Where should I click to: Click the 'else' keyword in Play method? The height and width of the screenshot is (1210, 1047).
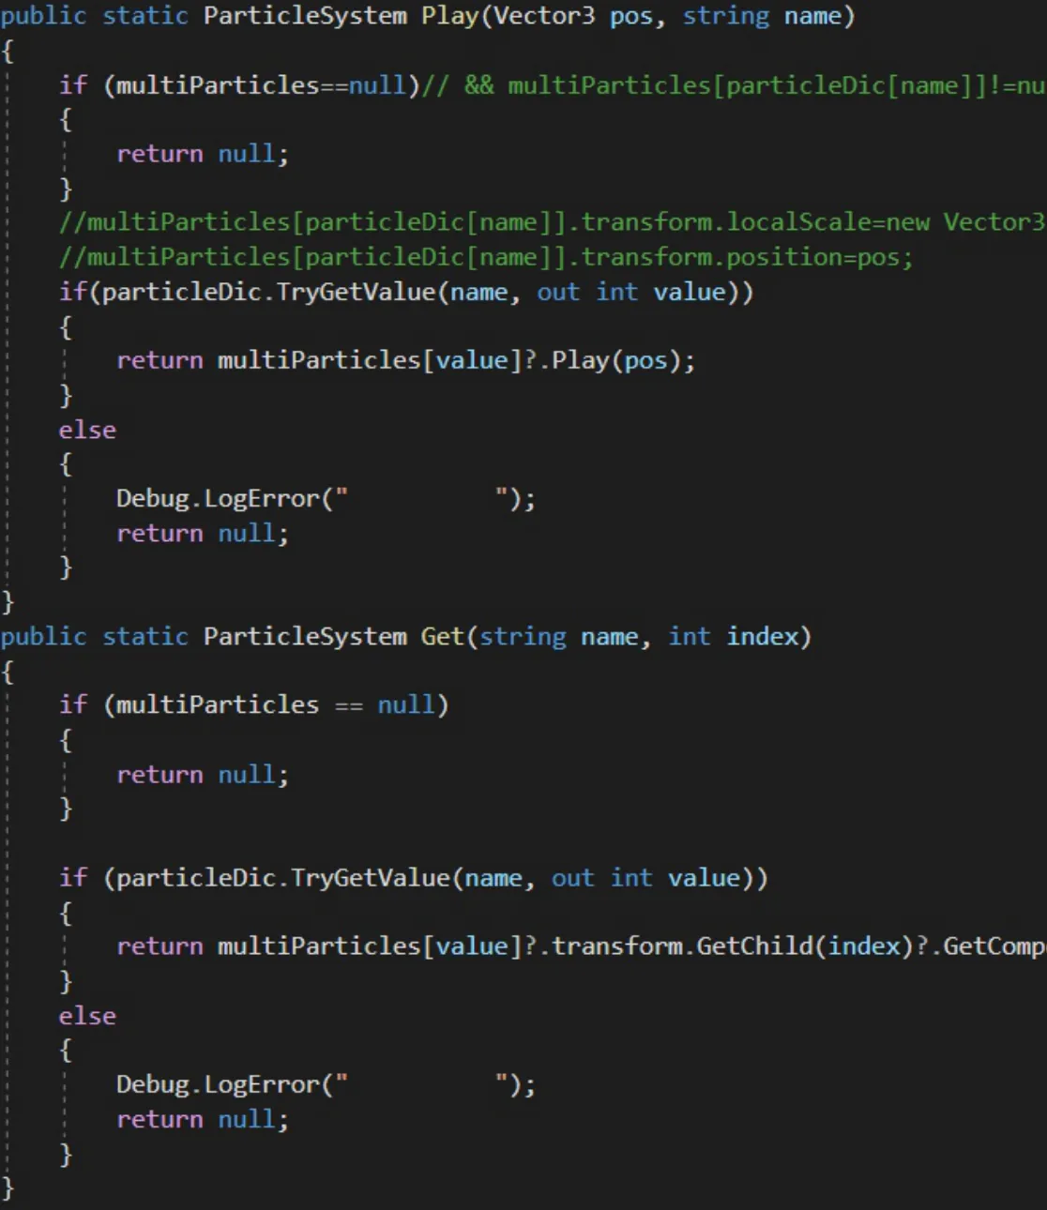87,431
